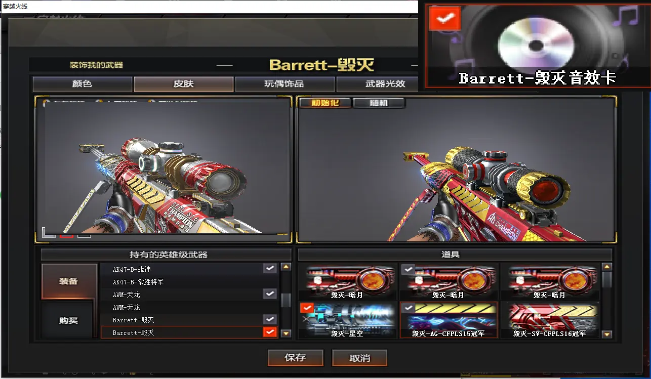The height and width of the screenshot is (379, 651).
Task: Toggle the checkmark on the 毁灭-AG-CFPLS15冠军 item
Action: click(408, 308)
